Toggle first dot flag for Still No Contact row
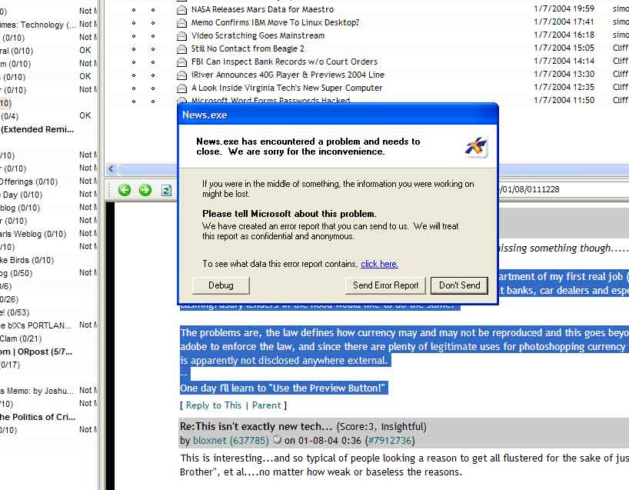This screenshot has height=490, width=629. point(134,49)
